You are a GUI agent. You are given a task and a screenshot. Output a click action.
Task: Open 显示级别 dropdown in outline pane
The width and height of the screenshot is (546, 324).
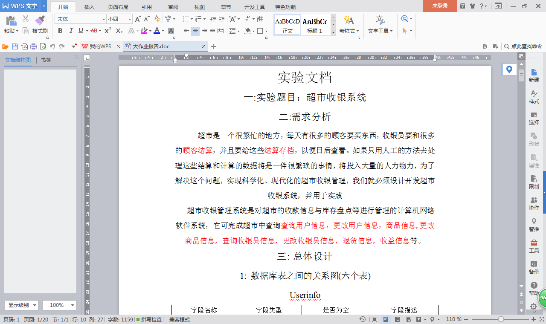[22, 305]
